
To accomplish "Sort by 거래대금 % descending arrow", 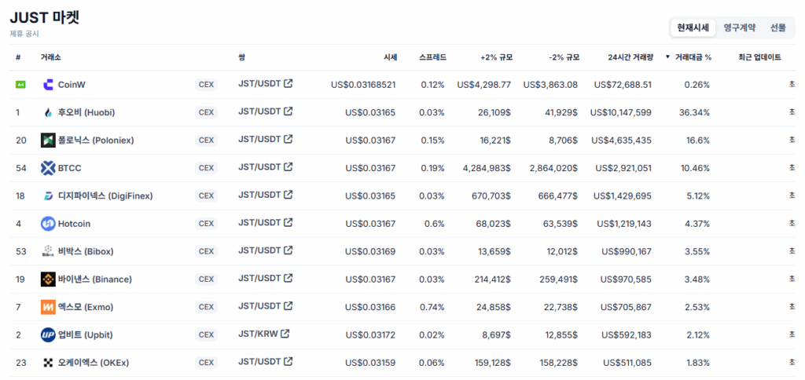I will (667, 57).
